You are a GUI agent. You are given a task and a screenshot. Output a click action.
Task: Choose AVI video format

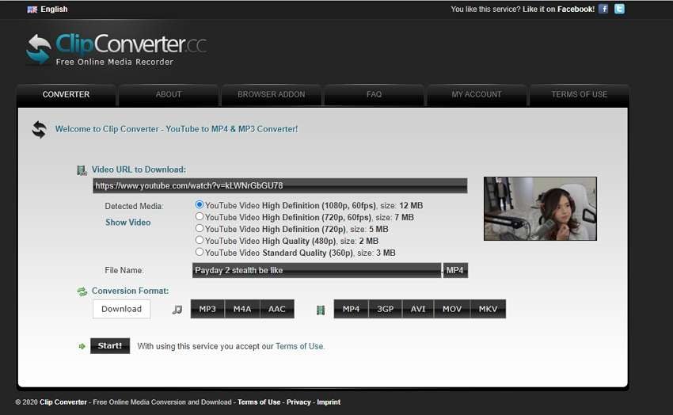click(x=418, y=309)
